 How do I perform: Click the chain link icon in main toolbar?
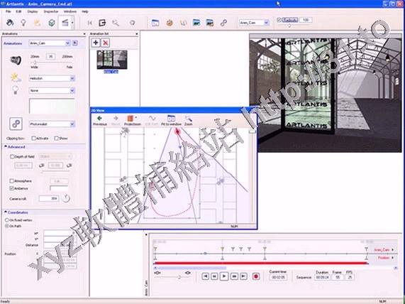(x=223, y=23)
